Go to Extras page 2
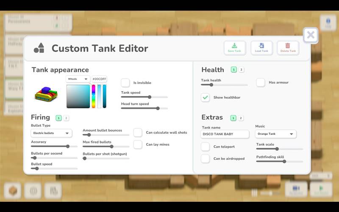Viewport: 339px width, 212px height. tap(241, 118)
